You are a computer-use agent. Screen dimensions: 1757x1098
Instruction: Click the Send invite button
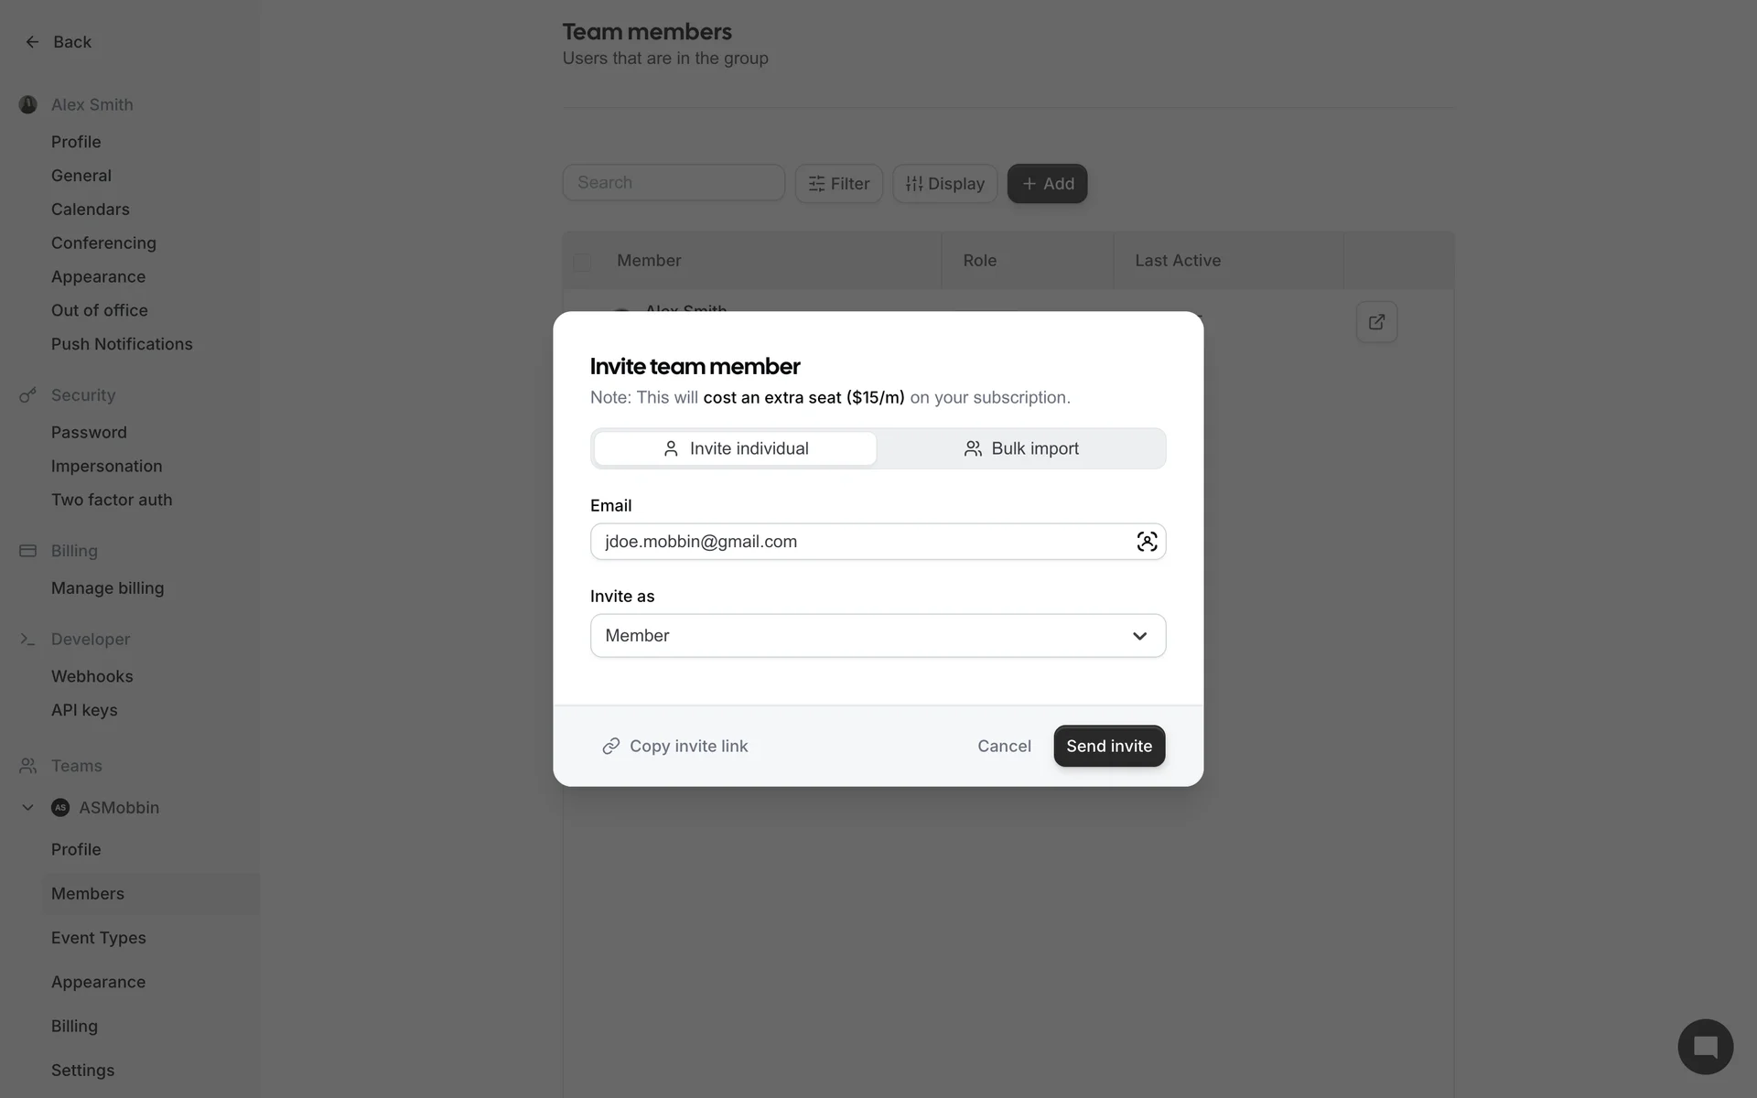pyautogui.click(x=1109, y=747)
